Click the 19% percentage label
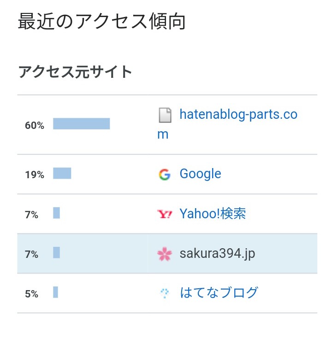Image resolution: width=332 pixels, height=338 pixels. pyautogui.click(x=35, y=175)
